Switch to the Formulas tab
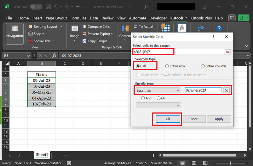Image resolution: width=253 pixels, height=166 pixels. click(x=78, y=18)
